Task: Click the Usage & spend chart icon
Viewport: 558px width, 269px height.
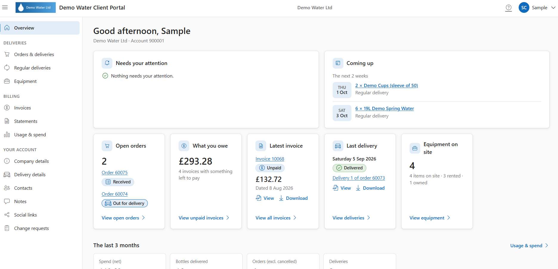Action: [7, 134]
